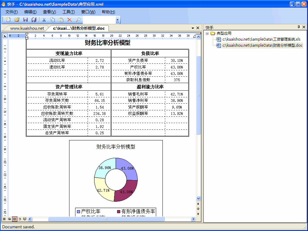308x231 pixels.
Task: Click the red X delete icon
Action: pos(69,20)
